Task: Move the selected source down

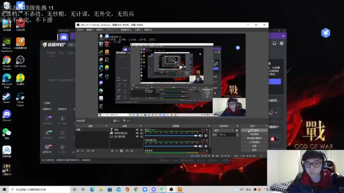Action: tap(132, 151)
